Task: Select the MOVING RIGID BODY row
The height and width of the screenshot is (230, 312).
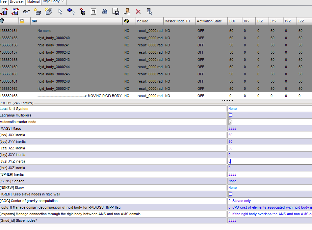Action: pos(79,96)
